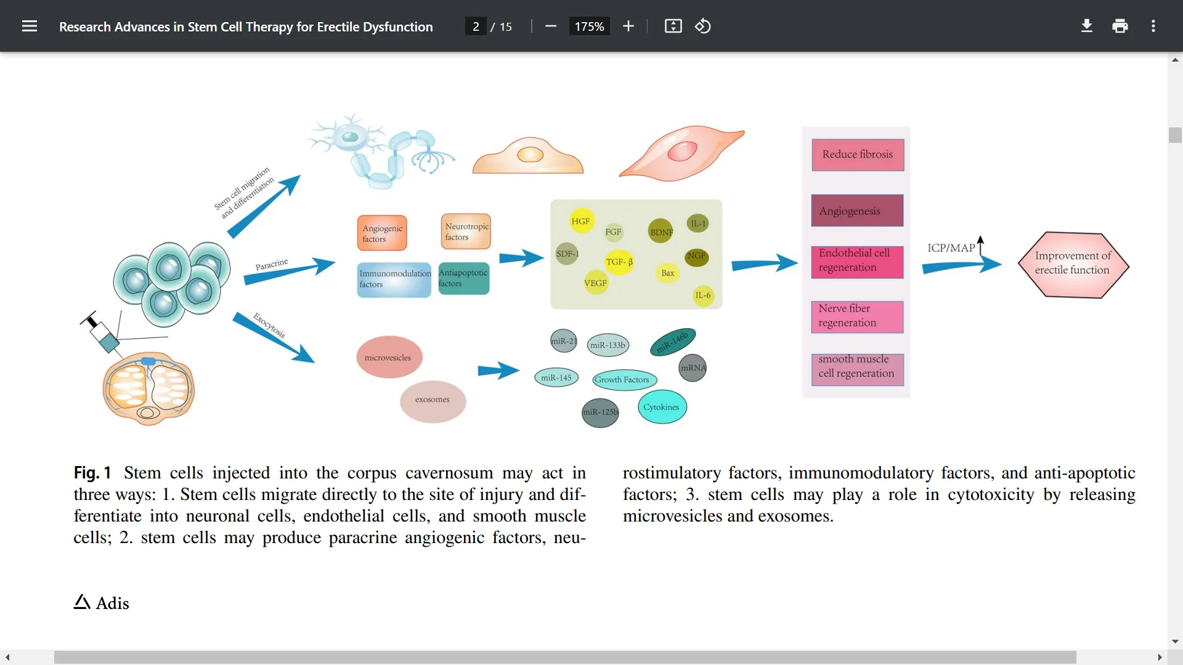Edit the current page number field
1183x665 pixels.
tap(476, 26)
